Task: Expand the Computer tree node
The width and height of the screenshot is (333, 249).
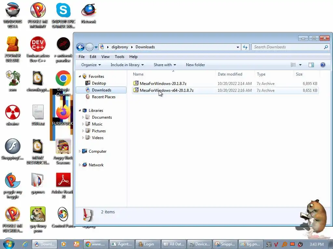Action: (x=80, y=151)
